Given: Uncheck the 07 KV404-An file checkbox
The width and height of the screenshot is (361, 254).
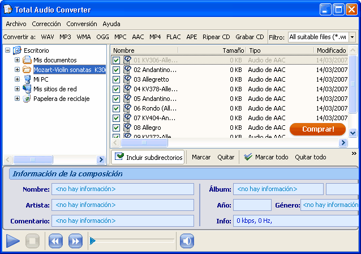Looking at the screenshot, I should [x=116, y=118].
